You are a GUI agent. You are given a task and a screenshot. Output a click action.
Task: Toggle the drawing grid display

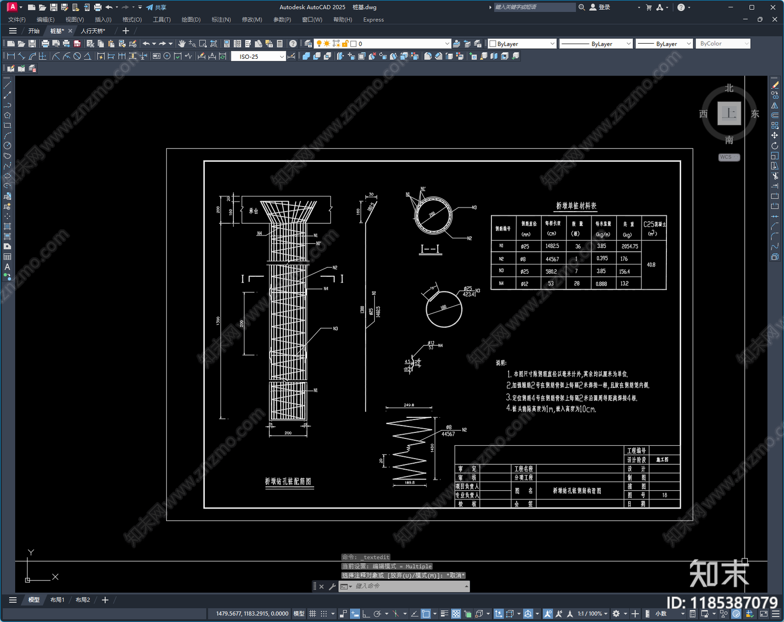click(312, 614)
